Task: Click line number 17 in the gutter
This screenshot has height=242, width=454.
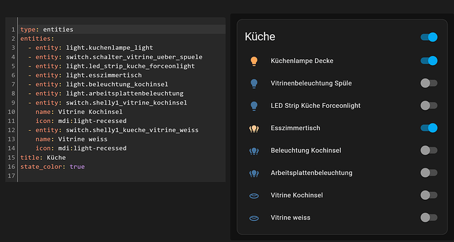Action: [11, 176]
